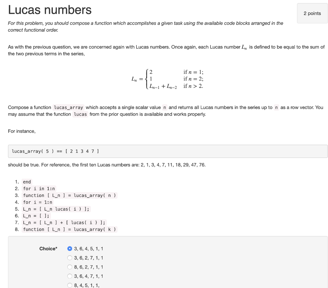Select the radio option "3, 6, 4, 7, 1, 1"
The image size is (328, 288).
click(x=70, y=276)
